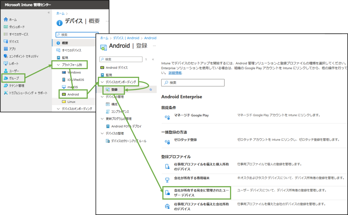348x215 pixels.
Task: Select 概要 in the device menu
Action: pyautogui.click(x=62, y=43)
